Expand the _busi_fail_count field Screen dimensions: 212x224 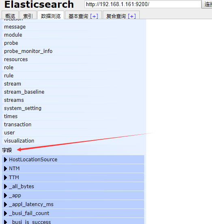coord(73,213)
